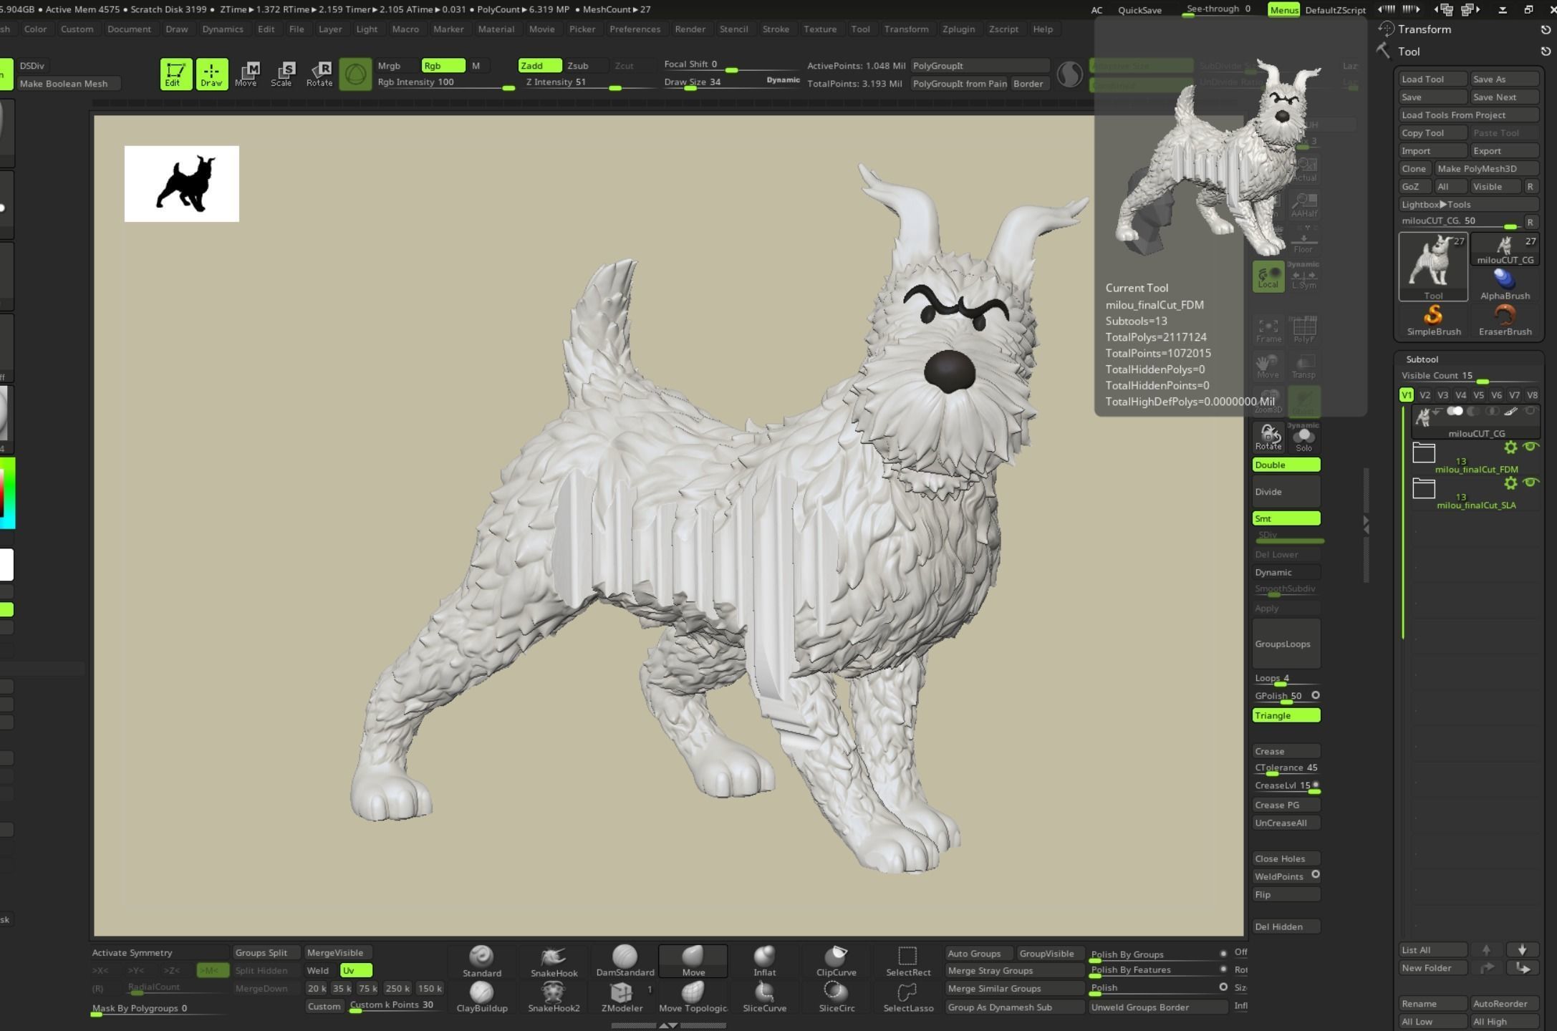Click the Divide button
Viewport: 1557px width, 1031px height.
click(1286, 492)
